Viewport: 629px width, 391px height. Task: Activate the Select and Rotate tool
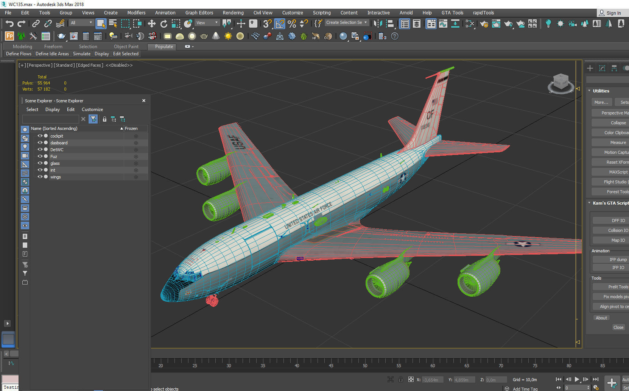pos(164,24)
